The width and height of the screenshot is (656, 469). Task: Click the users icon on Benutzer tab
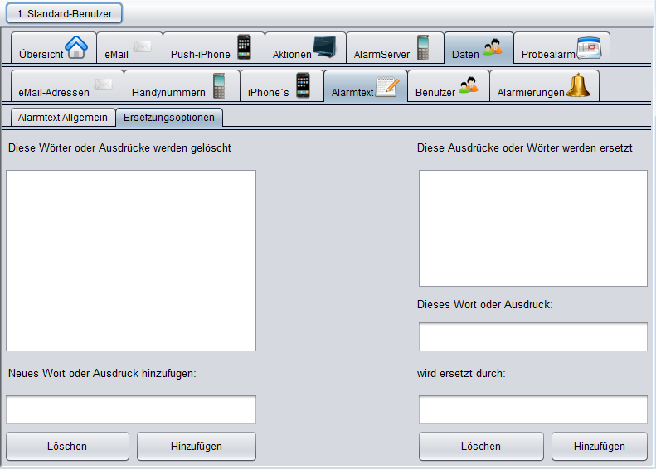coord(469,86)
